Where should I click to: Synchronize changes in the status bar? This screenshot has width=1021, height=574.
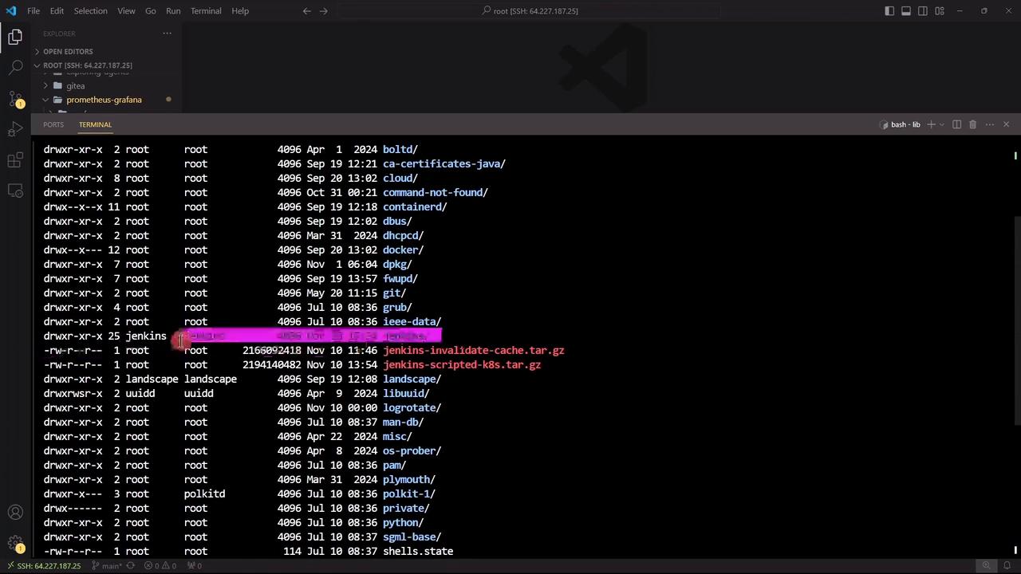coord(131,566)
